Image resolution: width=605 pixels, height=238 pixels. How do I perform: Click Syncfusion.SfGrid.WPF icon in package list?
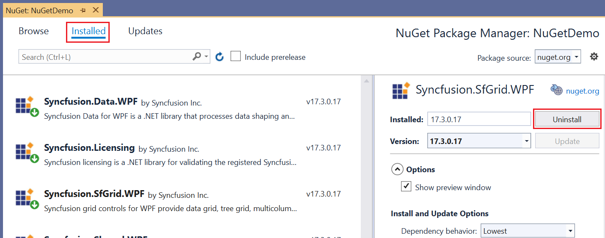27,199
